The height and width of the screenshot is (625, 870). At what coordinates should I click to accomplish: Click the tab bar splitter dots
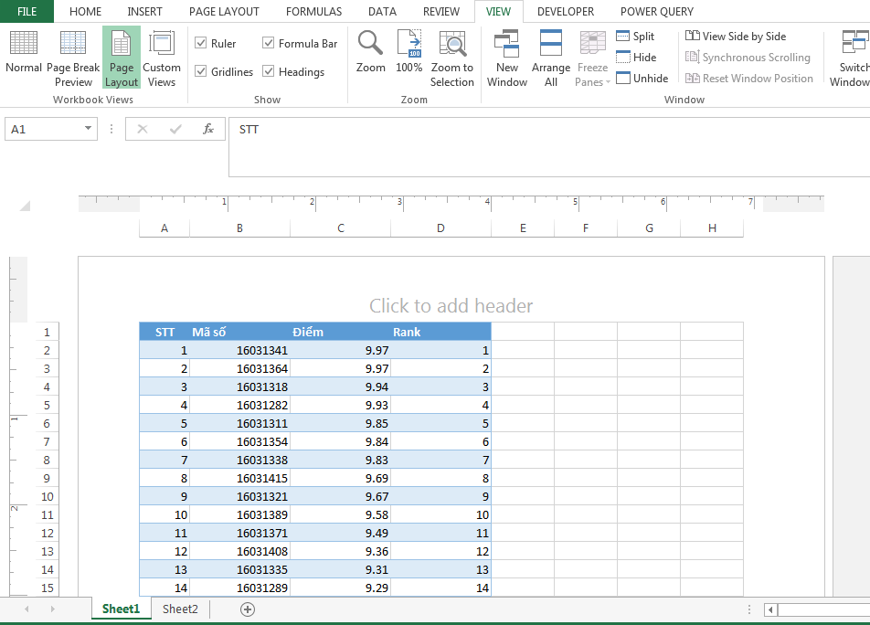(x=749, y=610)
